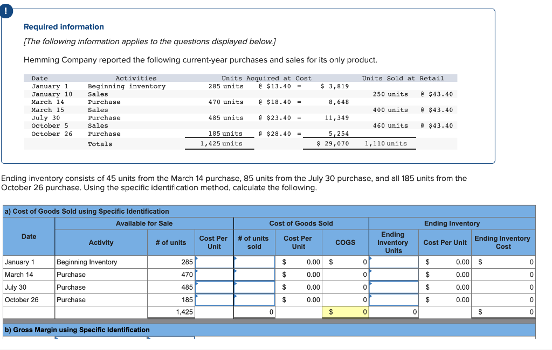Click the October 26 units sold cell
Screen dimensions: 552x350
pyautogui.click(x=254, y=300)
